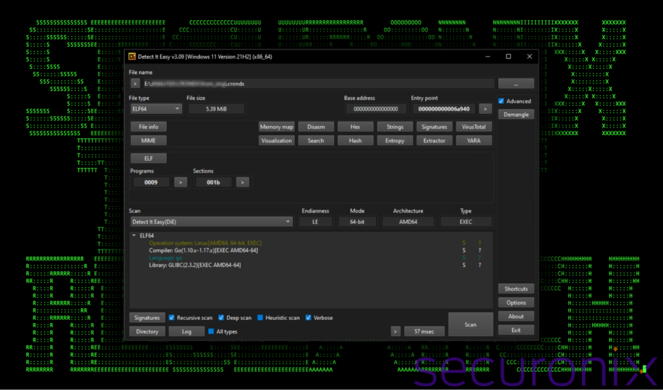Screen dimensions: 663x390
Task: Open Programs list arrow next to 0009
Action: point(180,182)
